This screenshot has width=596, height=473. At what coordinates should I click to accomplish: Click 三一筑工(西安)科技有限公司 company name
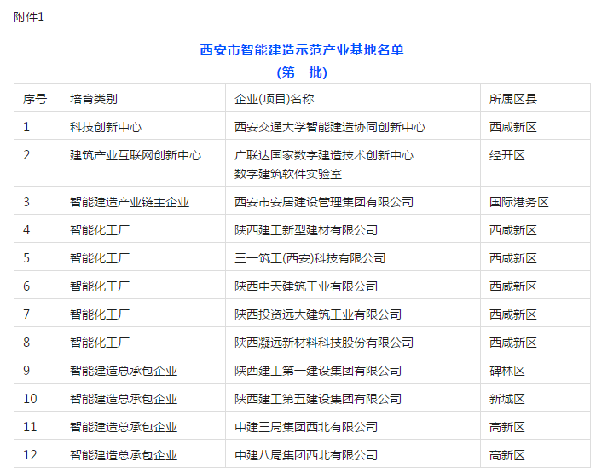coord(310,258)
